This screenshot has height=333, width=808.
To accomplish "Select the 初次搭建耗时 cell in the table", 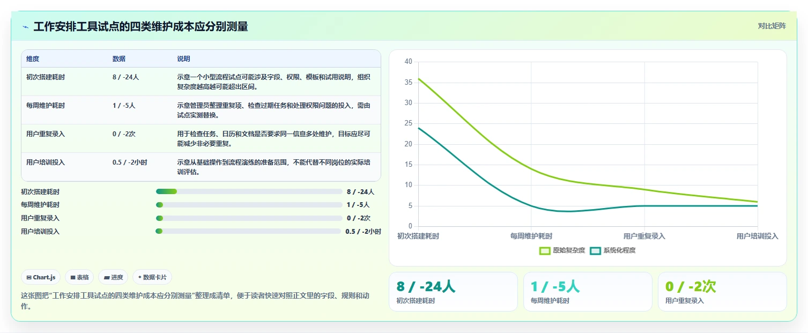I will 46,77.
